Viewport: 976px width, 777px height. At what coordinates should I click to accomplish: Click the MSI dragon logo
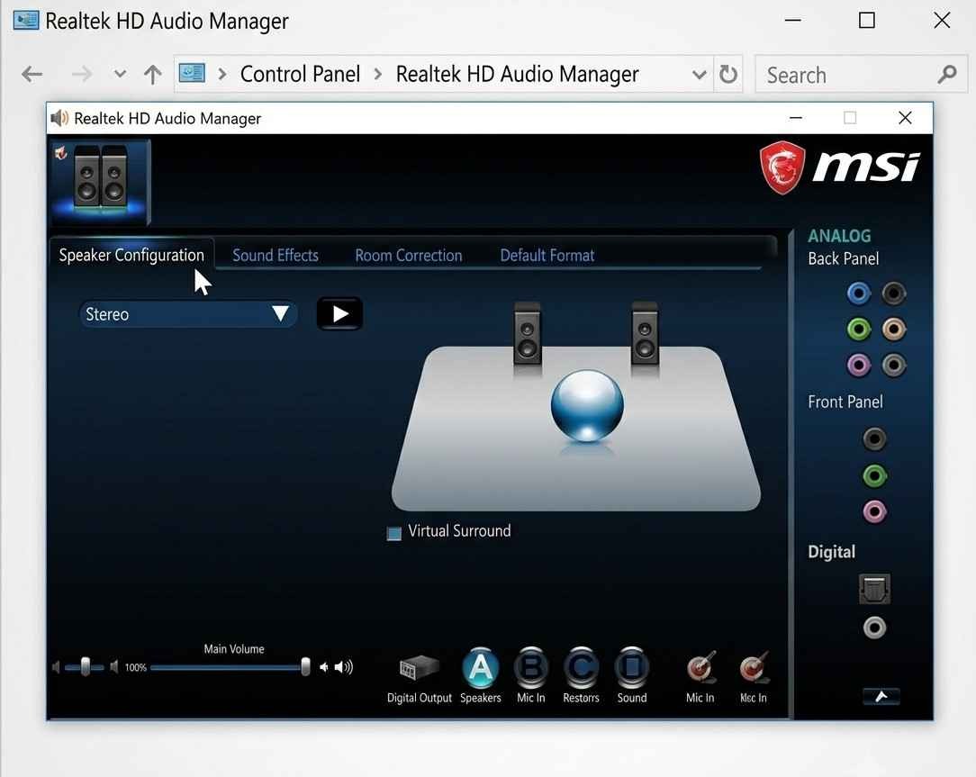click(782, 167)
